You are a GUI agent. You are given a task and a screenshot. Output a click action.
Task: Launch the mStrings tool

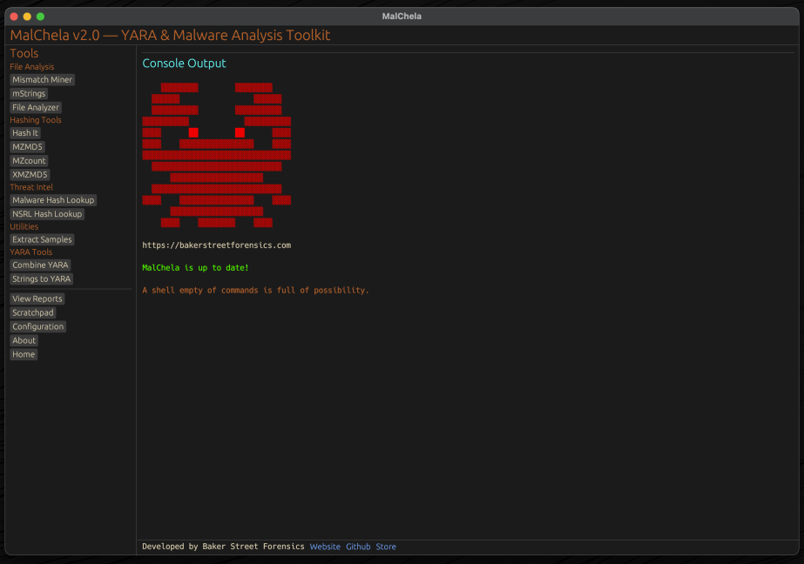pos(29,94)
